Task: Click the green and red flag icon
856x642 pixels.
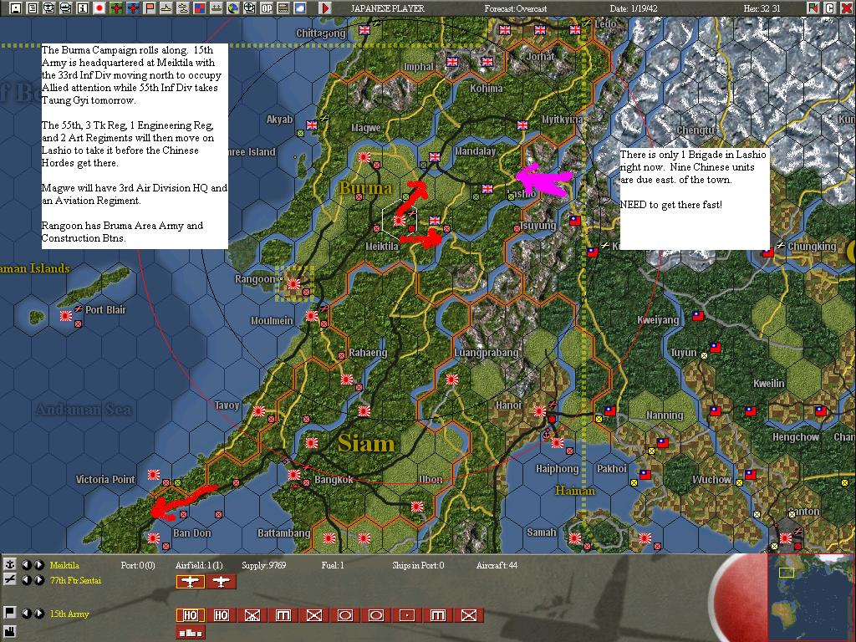Action: (x=813, y=8)
